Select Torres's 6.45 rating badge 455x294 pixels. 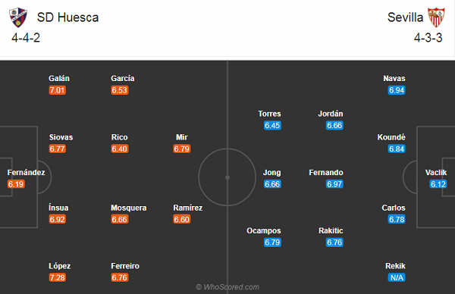click(x=272, y=126)
